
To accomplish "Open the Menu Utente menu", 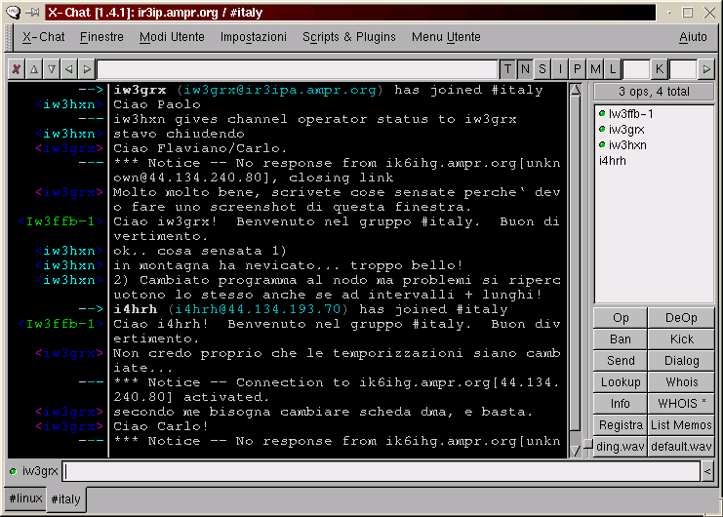I will 446,37.
